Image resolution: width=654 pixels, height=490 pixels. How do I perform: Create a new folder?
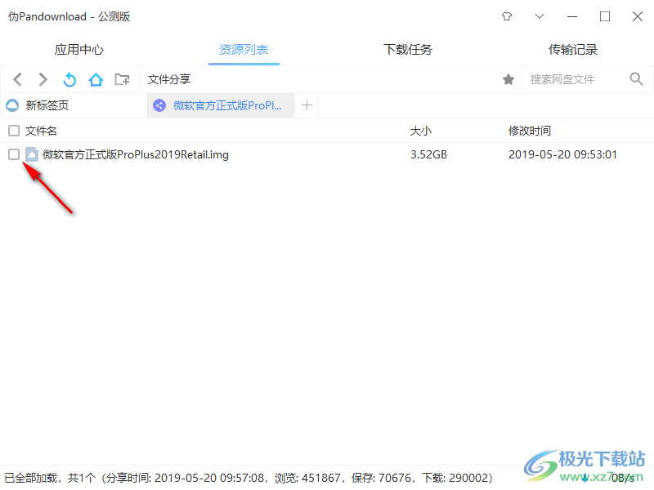click(x=122, y=79)
